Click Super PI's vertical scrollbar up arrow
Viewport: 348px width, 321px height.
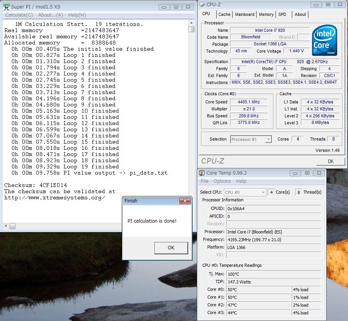coord(191,23)
